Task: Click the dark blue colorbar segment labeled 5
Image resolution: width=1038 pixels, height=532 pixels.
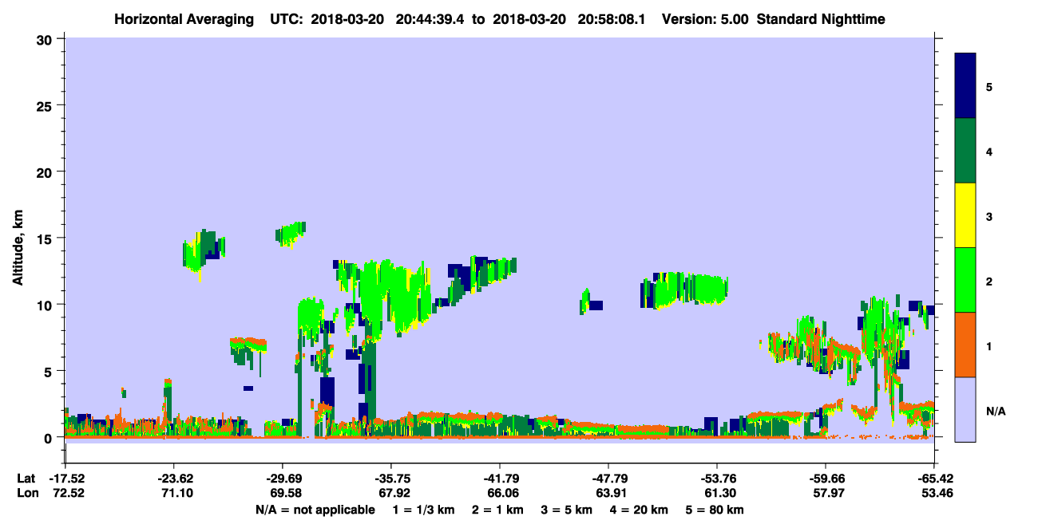Action: click(x=965, y=86)
